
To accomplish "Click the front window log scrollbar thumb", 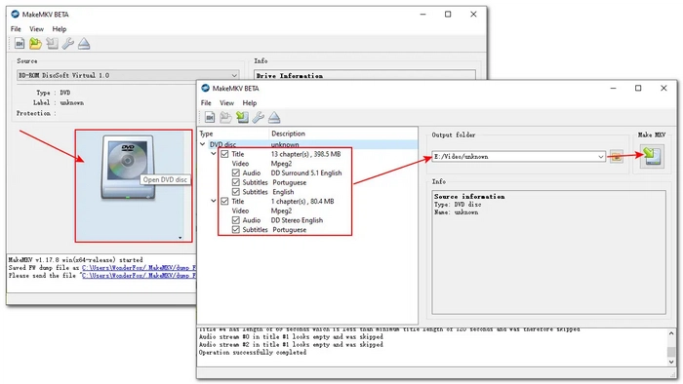I will click(671, 352).
